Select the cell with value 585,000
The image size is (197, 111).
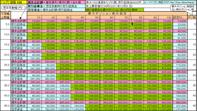pyautogui.click(x=64, y=82)
